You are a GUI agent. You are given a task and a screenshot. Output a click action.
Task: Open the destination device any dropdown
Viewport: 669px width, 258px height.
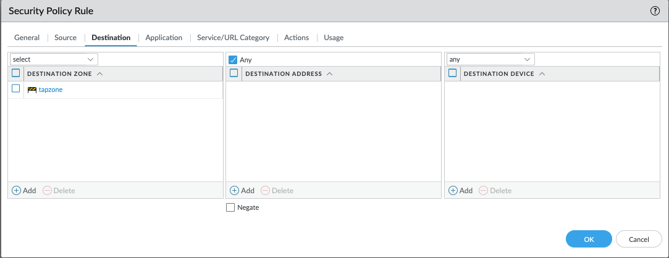pyautogui.click(x=490, y=59)
